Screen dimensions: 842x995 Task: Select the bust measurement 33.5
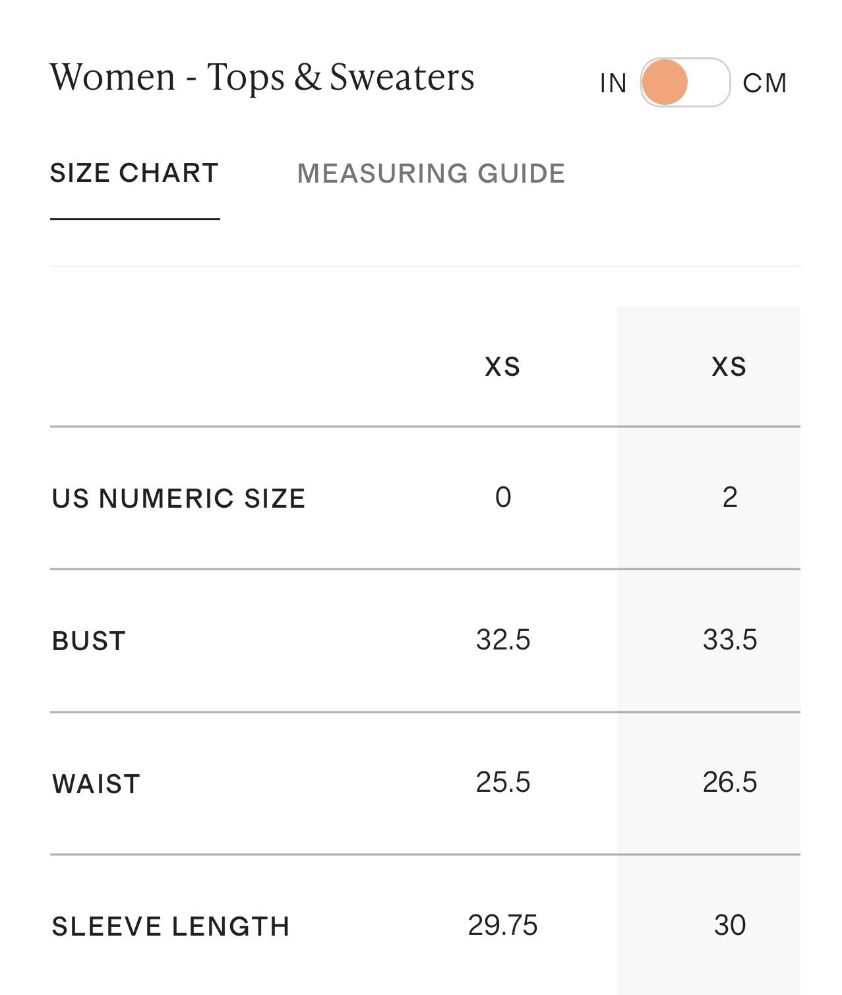point(730,640)
